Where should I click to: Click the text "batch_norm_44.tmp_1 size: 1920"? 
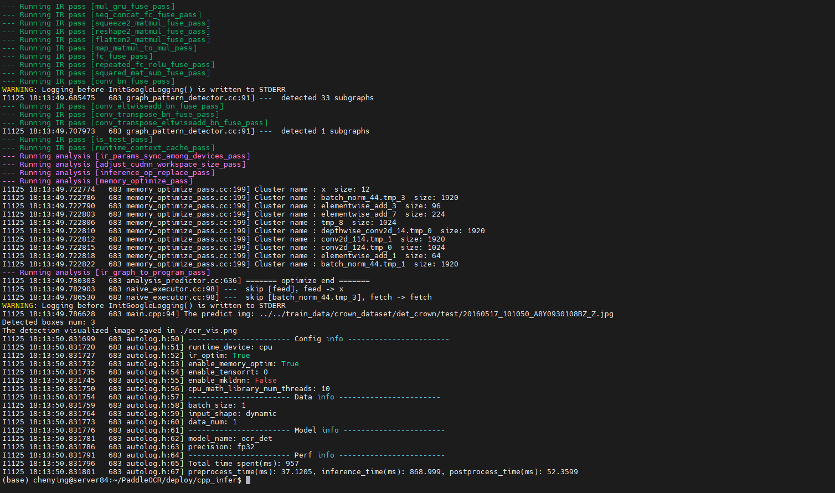[x=390, y=264]
